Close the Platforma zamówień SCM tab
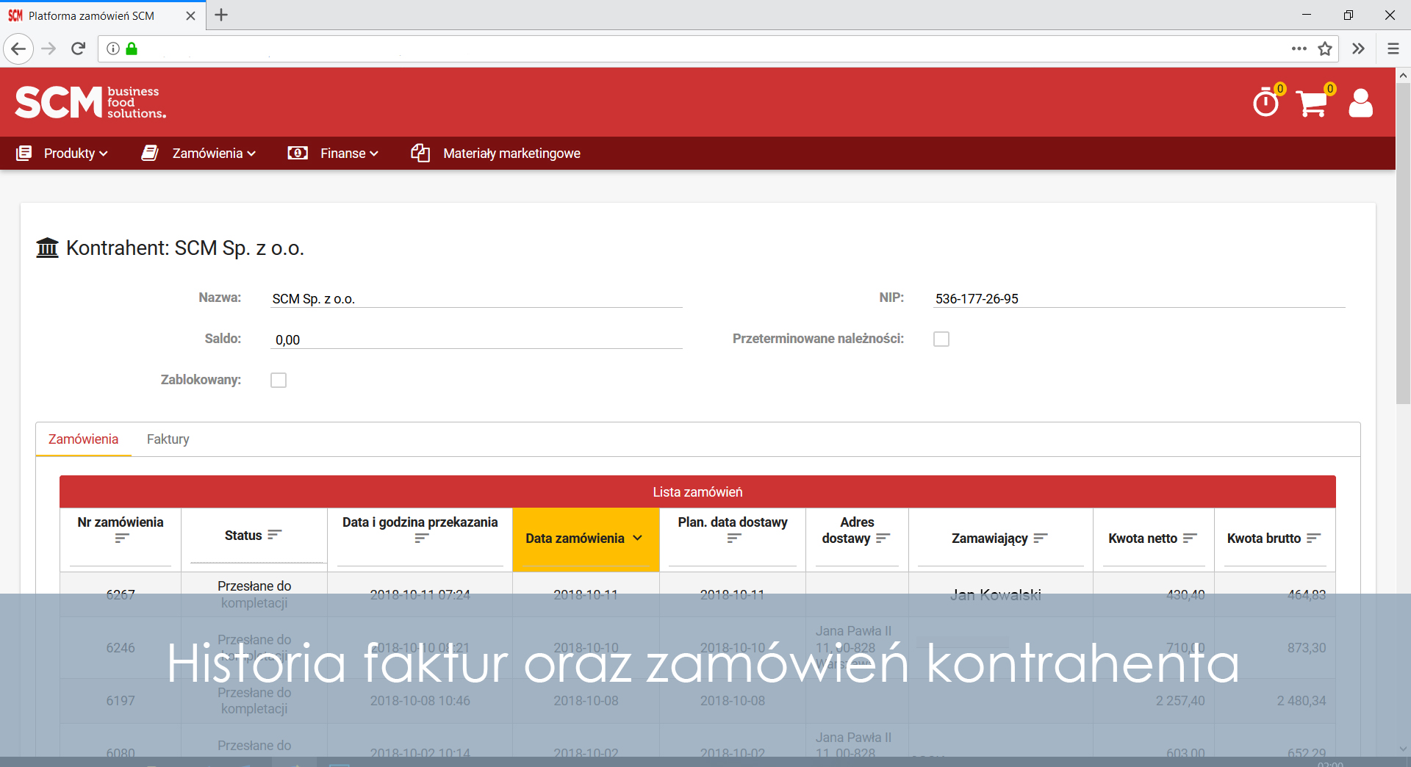The height and width of the screenshot is (767, 1411). click(190, 15)
